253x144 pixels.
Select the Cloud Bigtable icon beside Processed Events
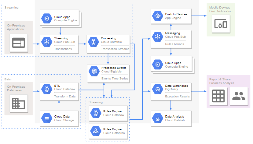tap(94, 71)
